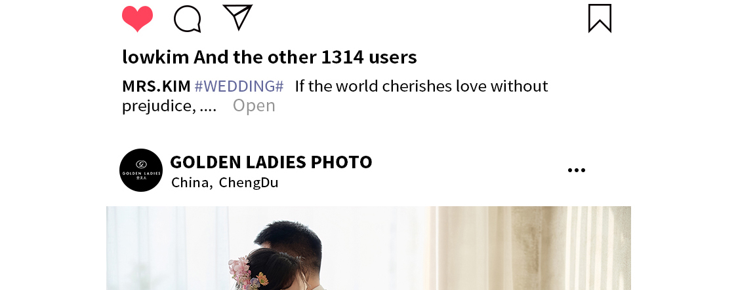This screenshot has height=290, width=738.
Task: Click the bride's flower hairpiece in photo
Action: click(x=245, y=272)
